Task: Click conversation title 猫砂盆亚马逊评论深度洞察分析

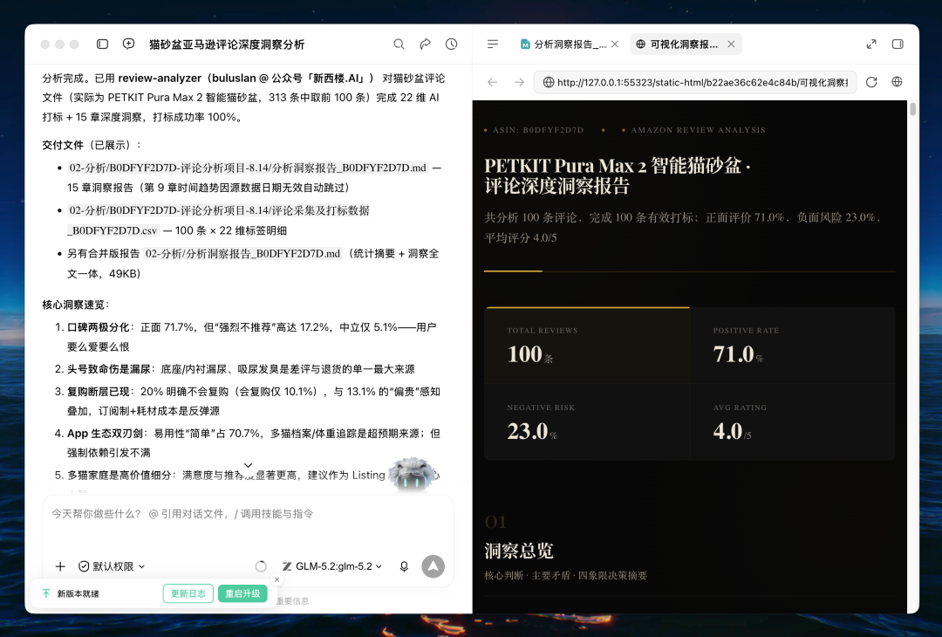Action: (227, 45)
